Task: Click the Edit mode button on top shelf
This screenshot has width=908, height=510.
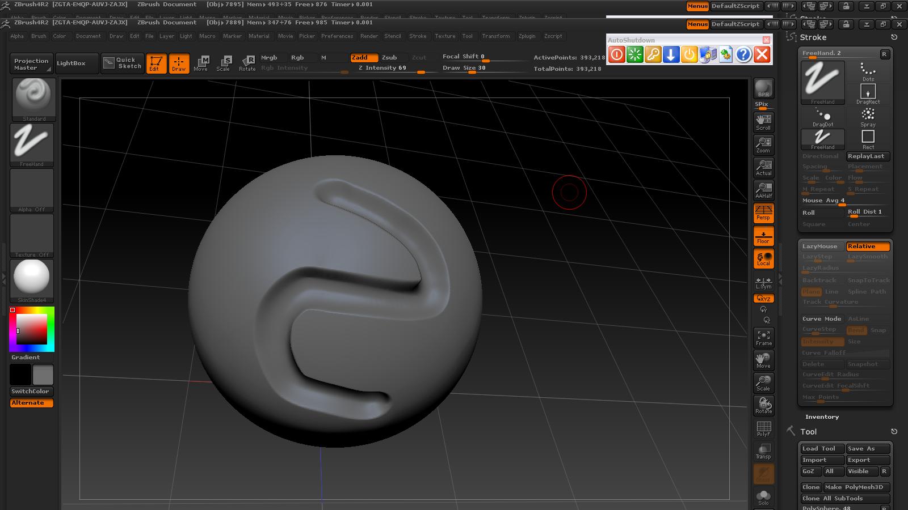Action: (x=156, y=63)
